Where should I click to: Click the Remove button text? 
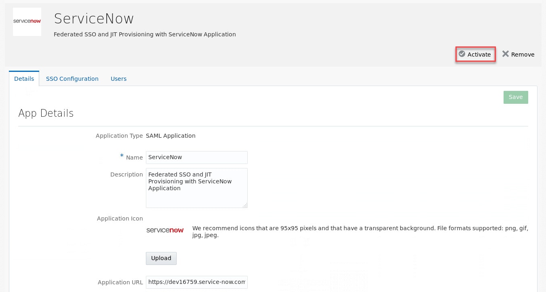coord(523,55)
